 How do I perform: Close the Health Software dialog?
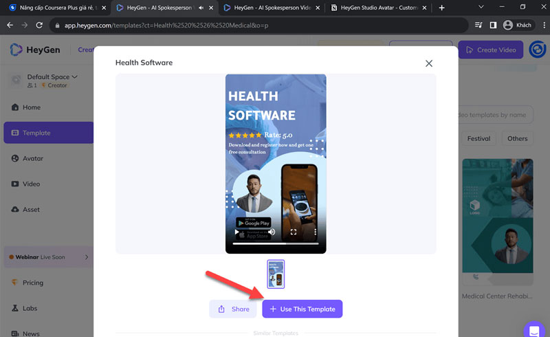tap(429, 63)
